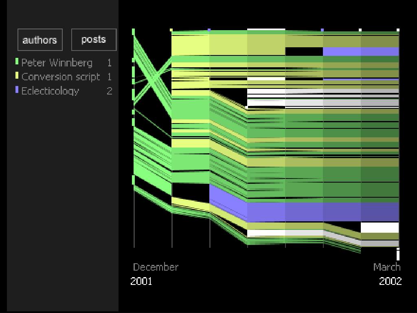The width and height of the screenshot is (417, 313).
Task: Click the white current-version marker below chart
Action: tap(398, 254)
